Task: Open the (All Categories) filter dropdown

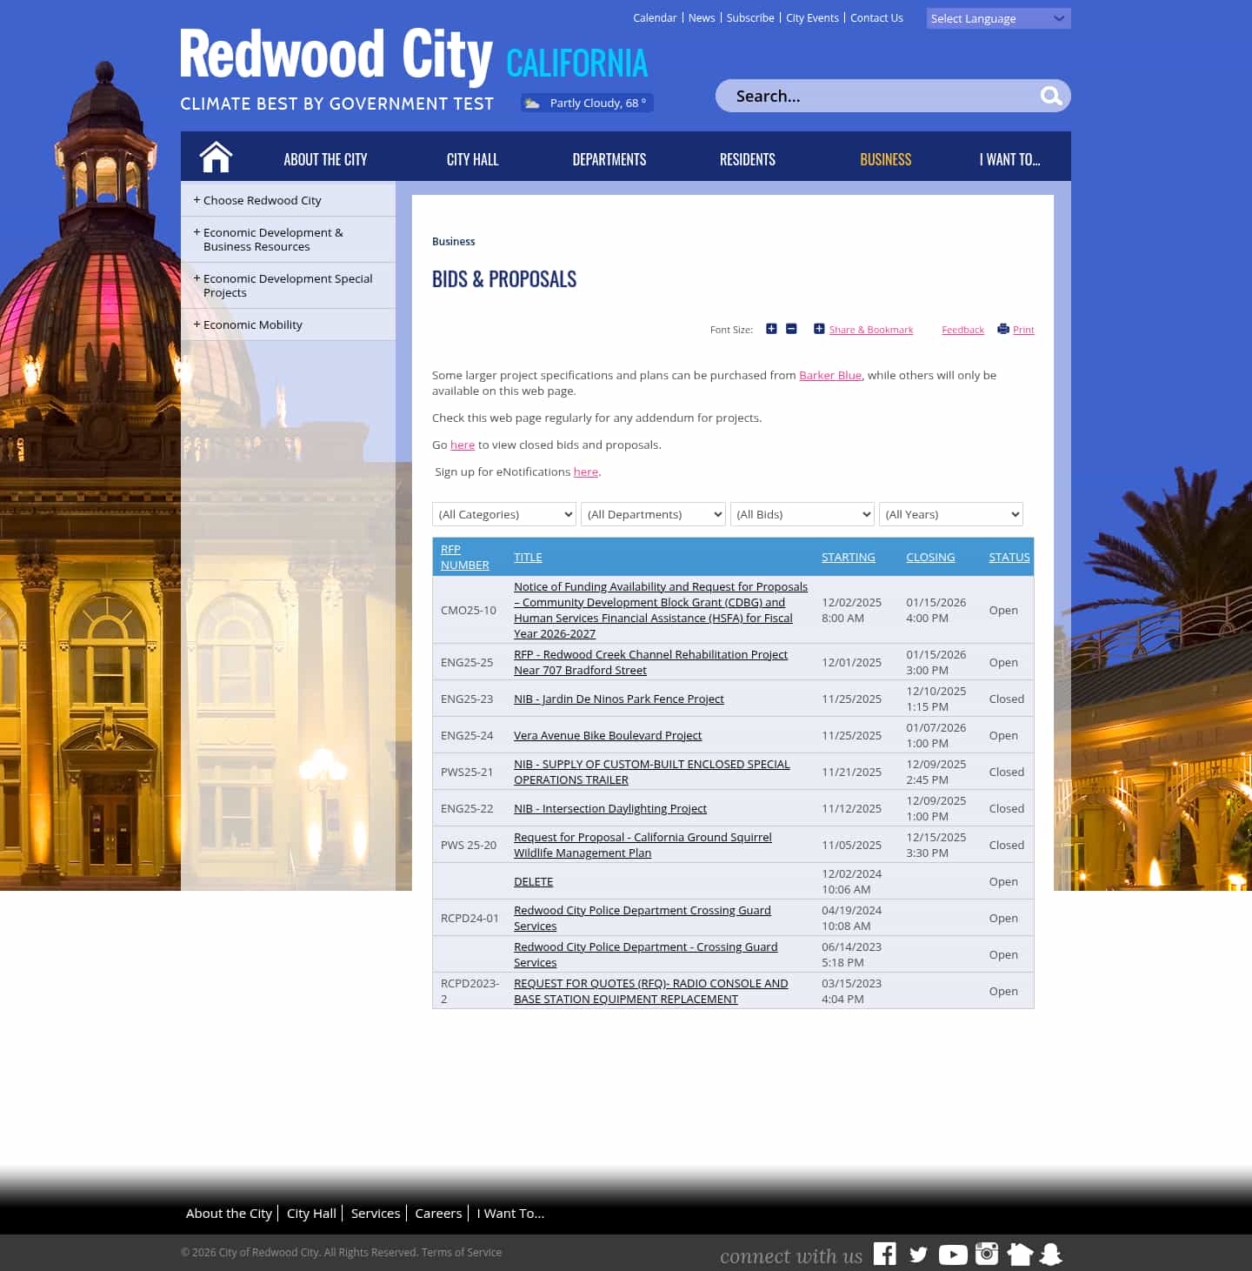Action: tap(503, 514)
